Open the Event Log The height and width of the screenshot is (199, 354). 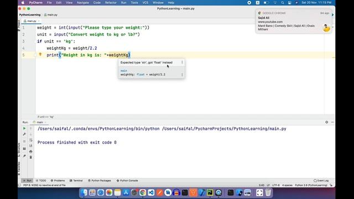click(321, 181)
